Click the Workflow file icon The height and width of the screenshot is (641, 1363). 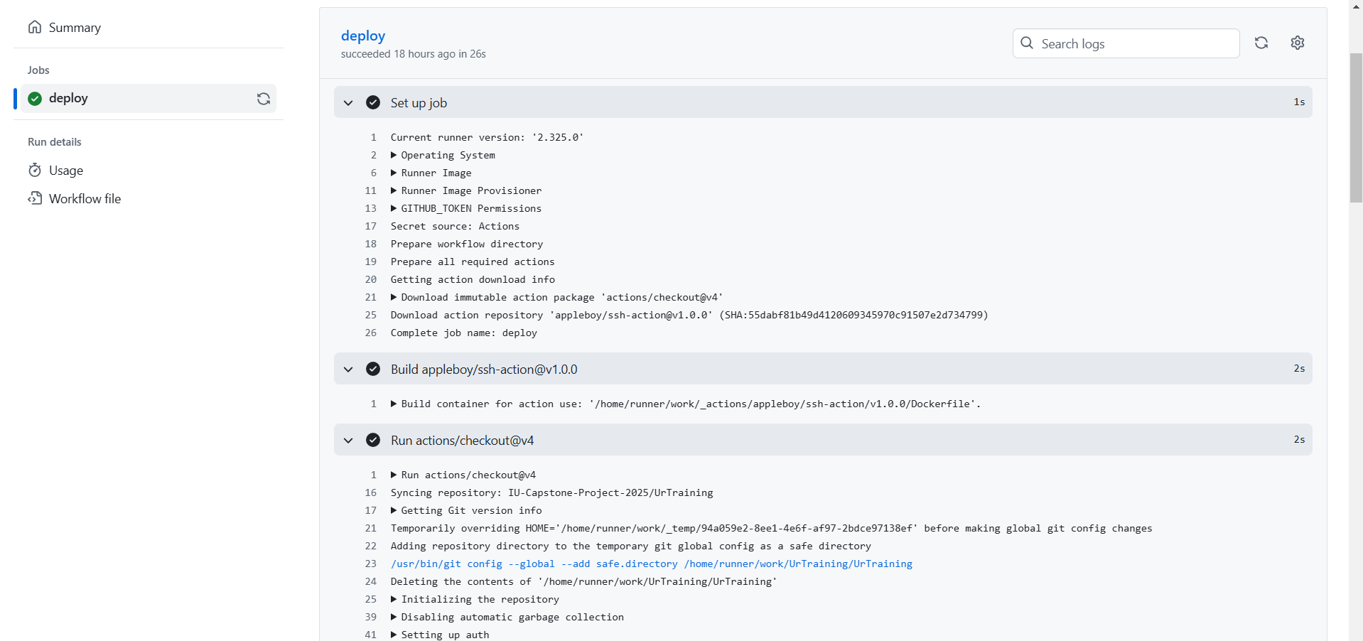tap(34, 198)
